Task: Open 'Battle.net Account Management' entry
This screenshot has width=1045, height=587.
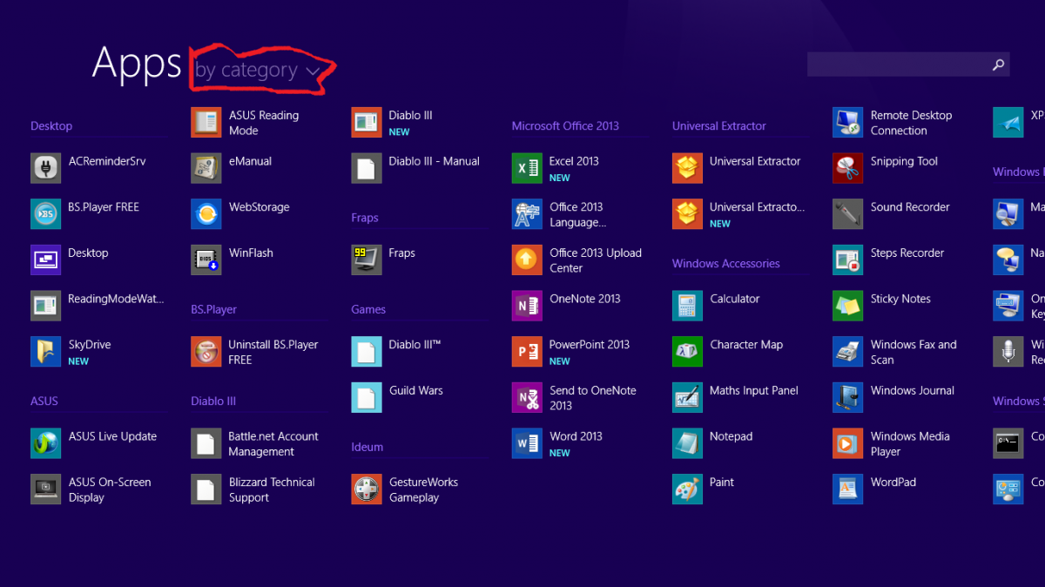Action: [x=256, y=443]
